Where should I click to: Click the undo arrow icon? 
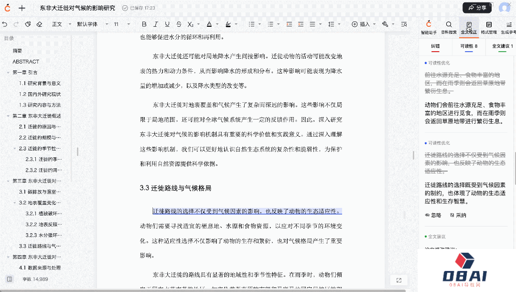click(5, 24)
